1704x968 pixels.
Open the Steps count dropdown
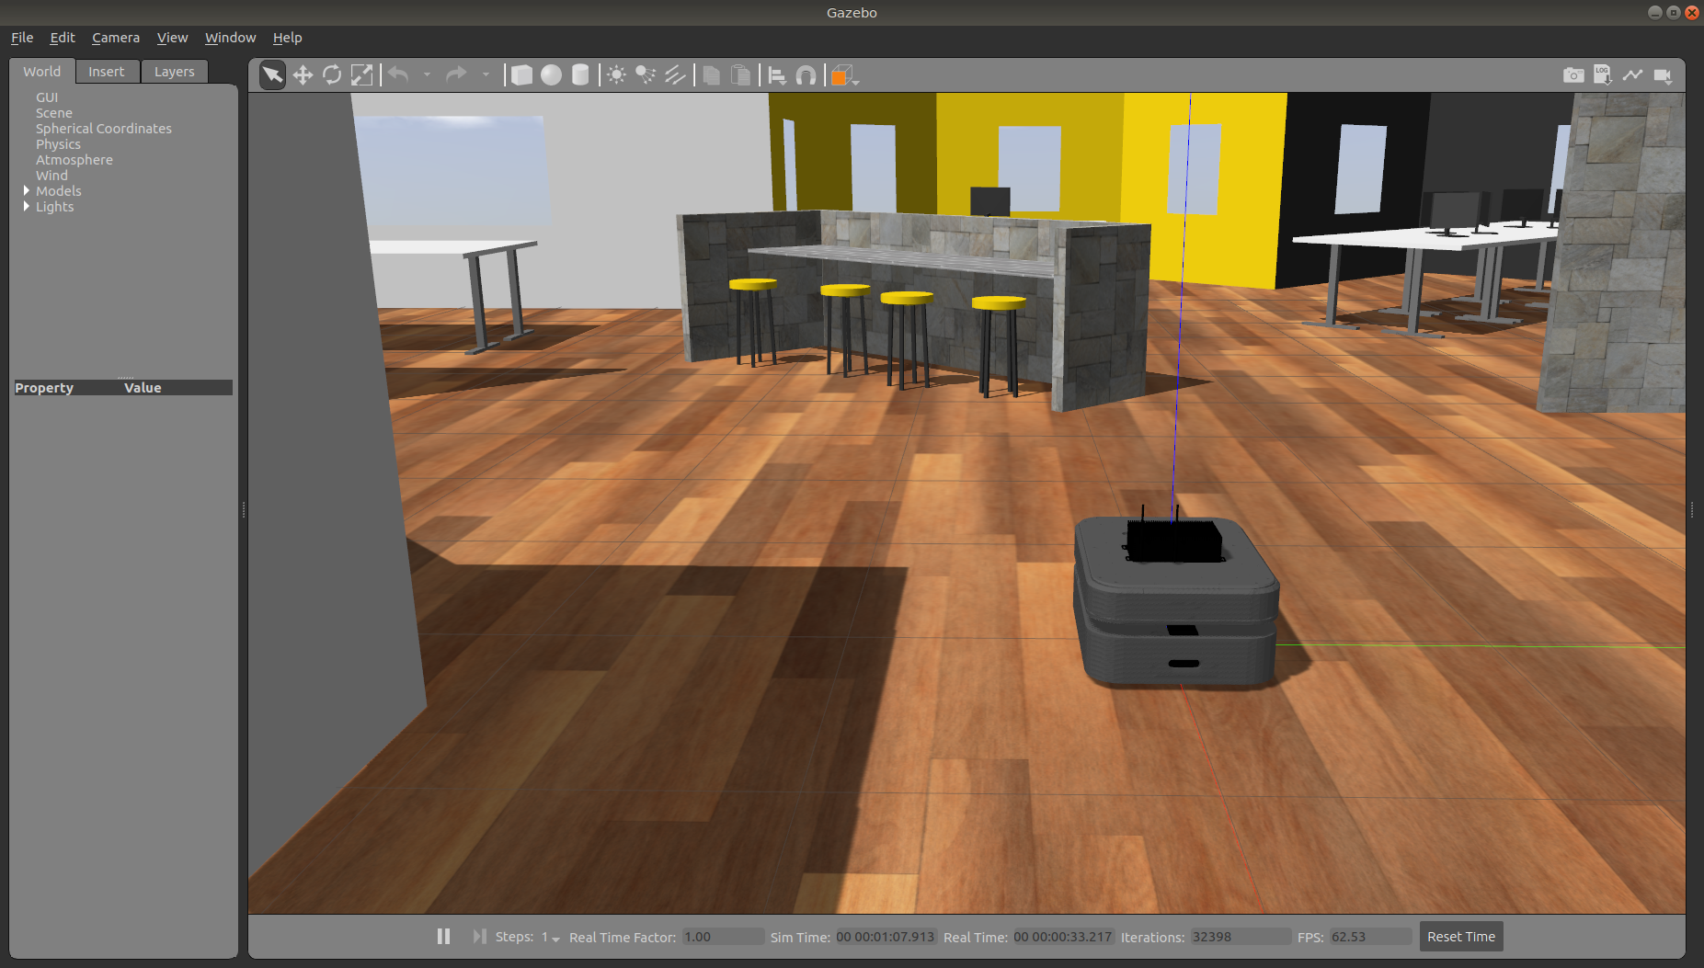[552, 938]
